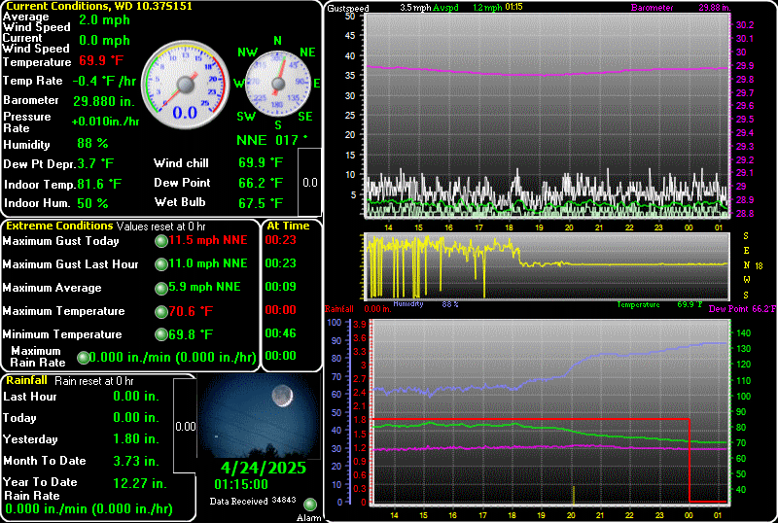The image size is (778, 523).
Task: Click the magenta Dew Point label above lower graph
Action: pos(728,309)
